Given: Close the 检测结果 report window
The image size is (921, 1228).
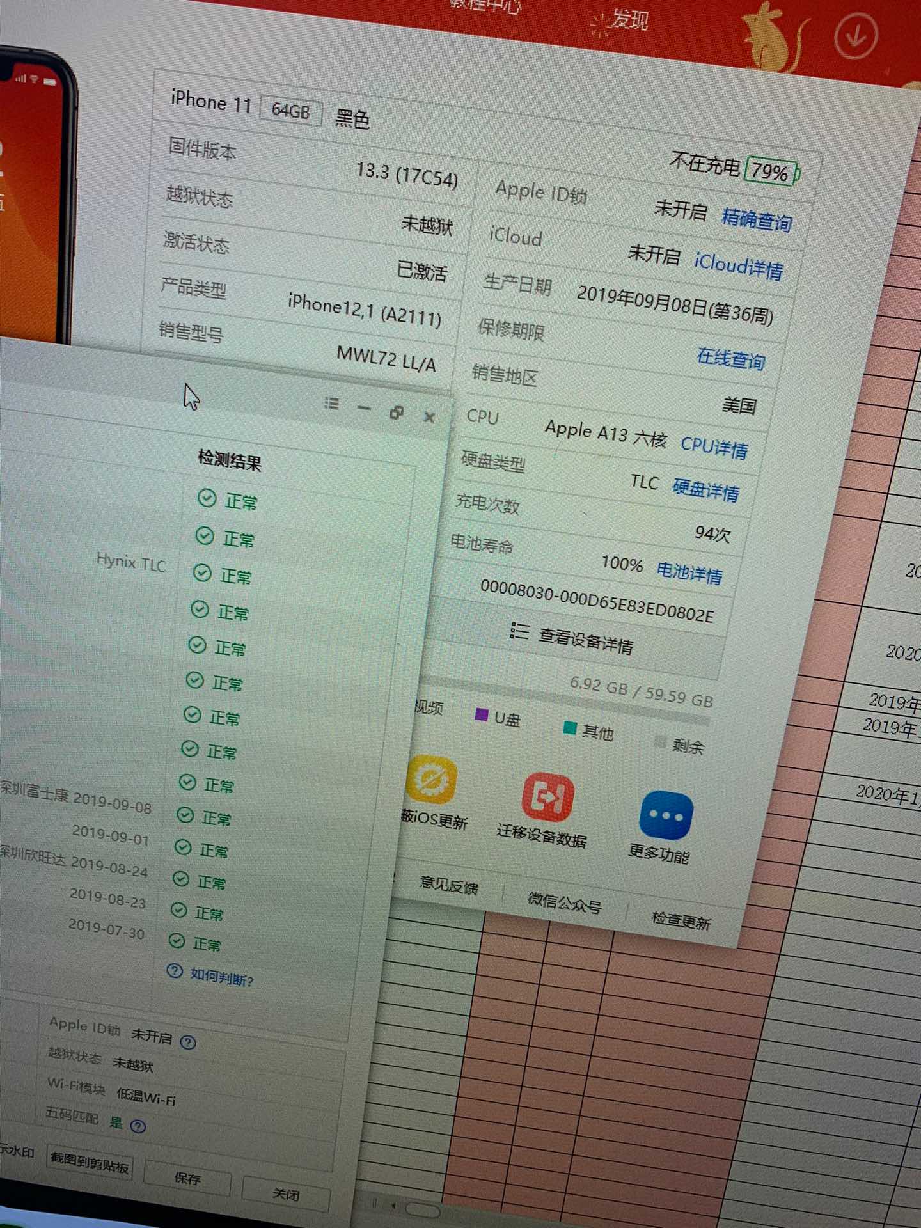Looking at the screenshot, I should tap(429, 418).
